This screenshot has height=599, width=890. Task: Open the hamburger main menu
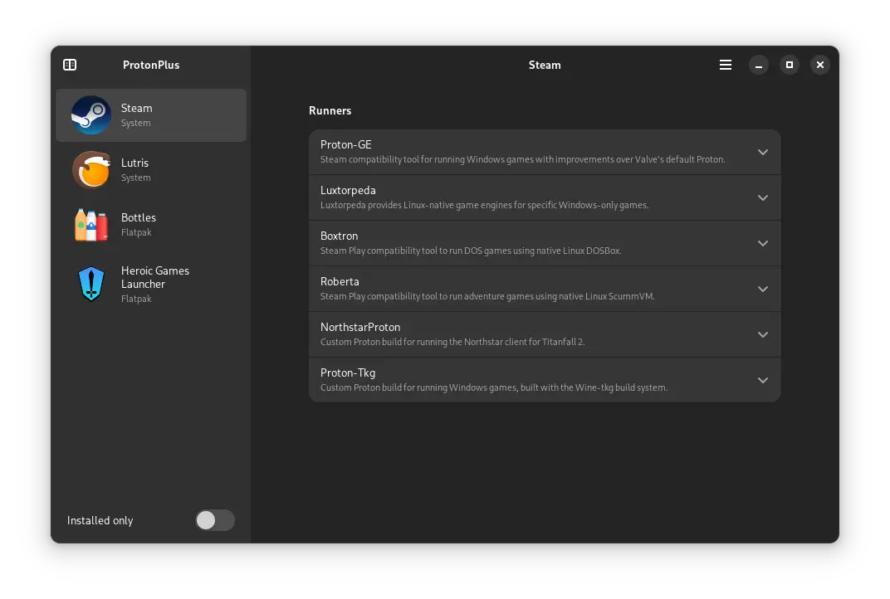[726, 65]
